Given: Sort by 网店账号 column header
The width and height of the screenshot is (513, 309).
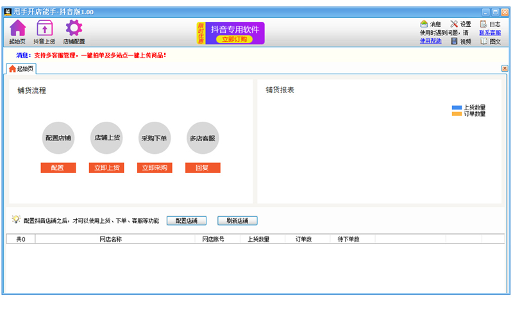Looking at the screenshot, I should click(x=217, y=239).
